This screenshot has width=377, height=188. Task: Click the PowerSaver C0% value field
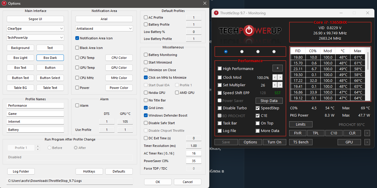pyautogui.click(x=194, y=161)
